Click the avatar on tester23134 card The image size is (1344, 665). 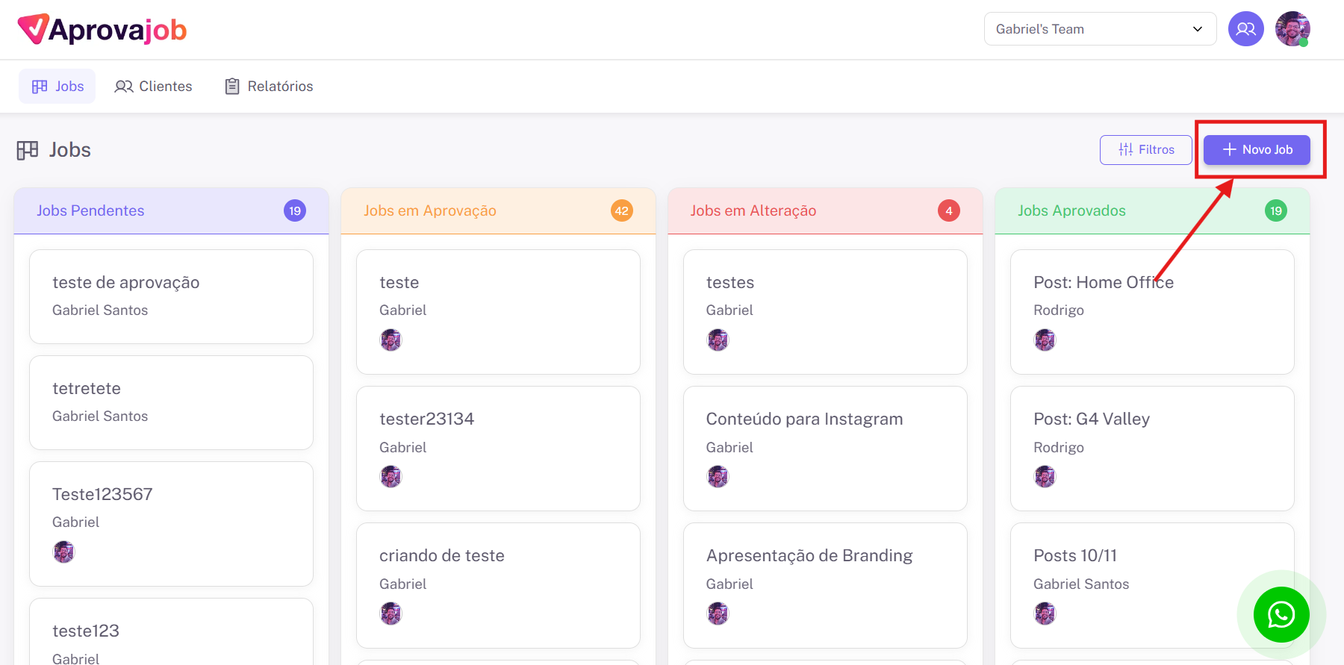391,476
